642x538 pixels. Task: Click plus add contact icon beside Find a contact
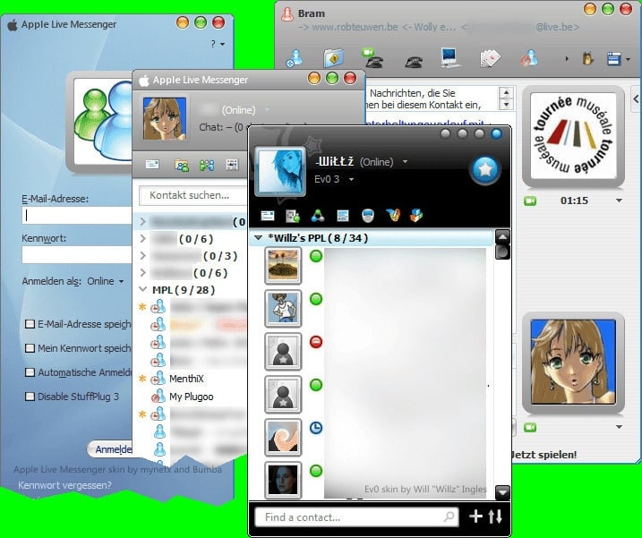(475, 517)
